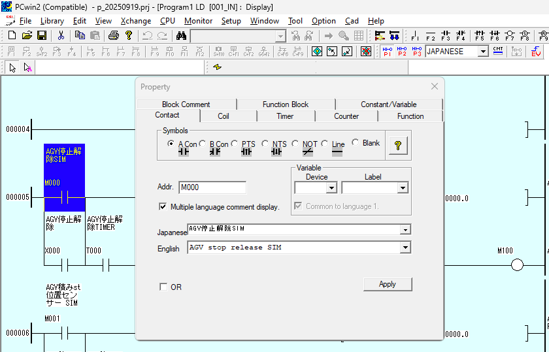Click the yellow question mark help button
The width and height of the screenshot is (549, 352).
tap(397, 147)
